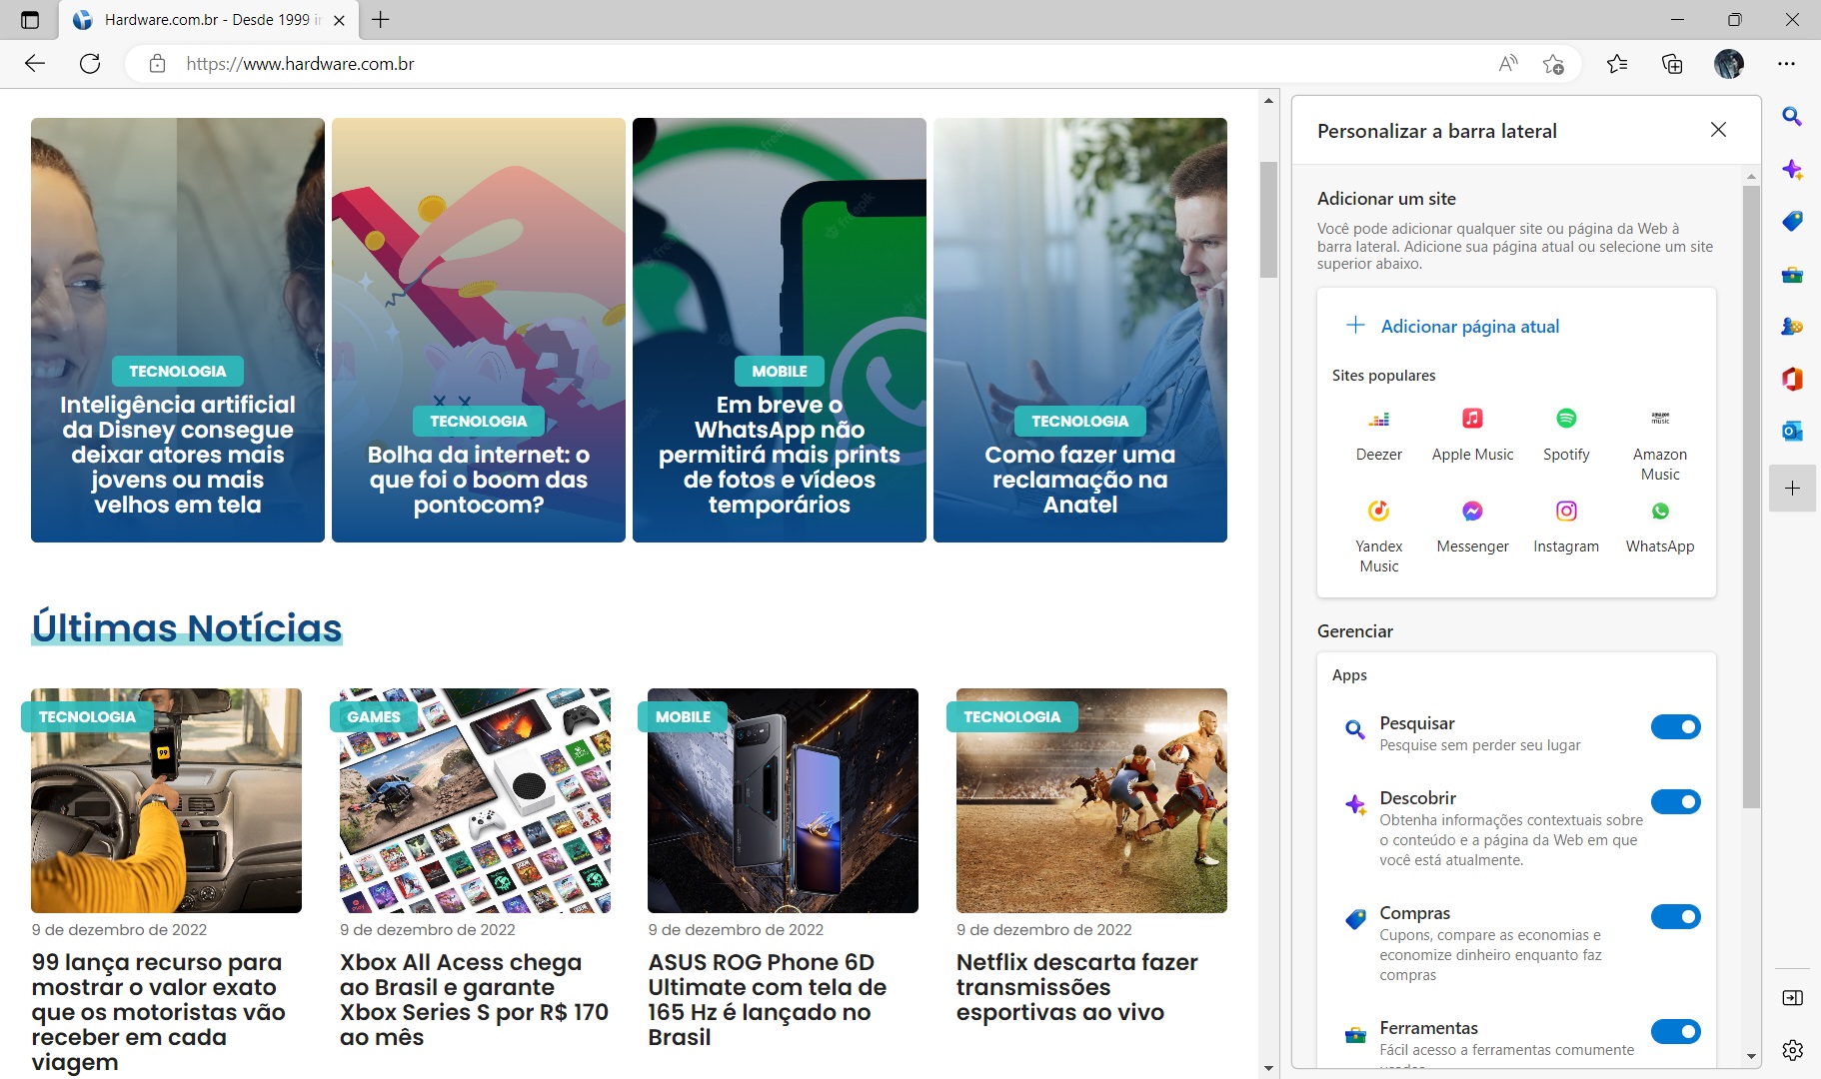Click the plus icon to customize sidebar
The width and height of the screenshot is (1821, 1079).
[x=1792, y=488]
